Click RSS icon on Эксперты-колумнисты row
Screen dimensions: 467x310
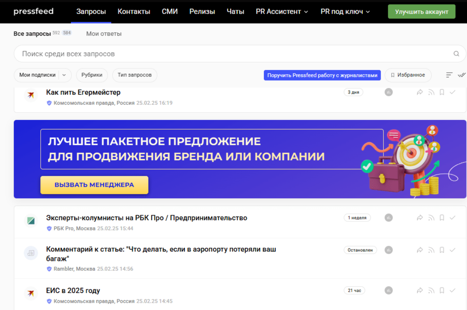431,218
